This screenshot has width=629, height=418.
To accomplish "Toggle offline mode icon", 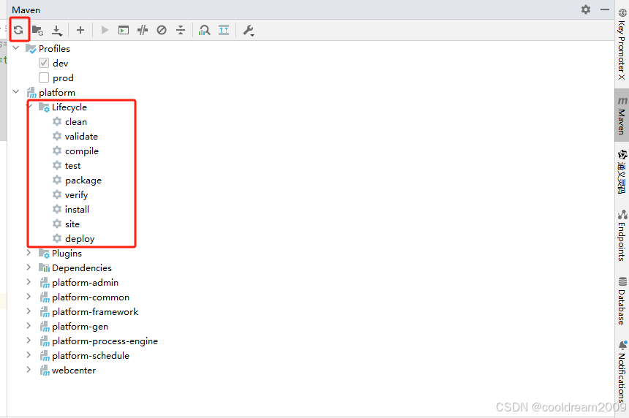I will [x=143, y=30].
